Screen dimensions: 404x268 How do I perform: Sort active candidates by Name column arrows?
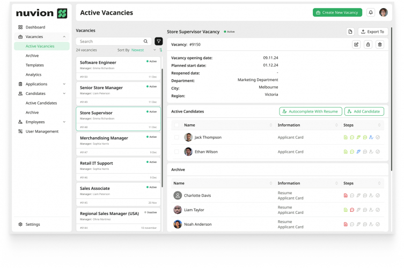[x=271, y=125]
